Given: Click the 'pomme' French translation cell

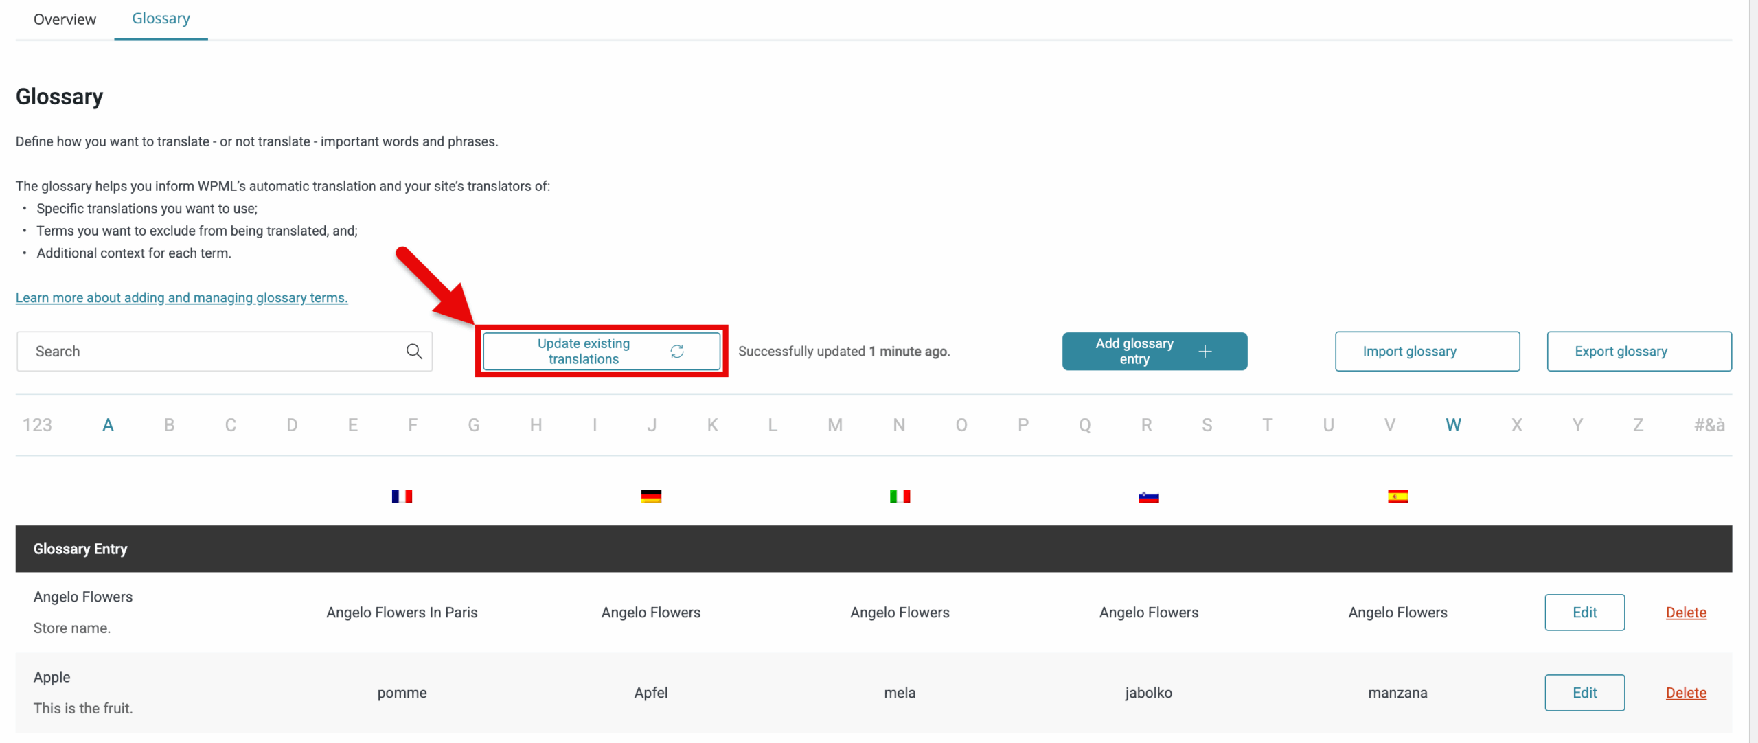Looking at the screenshot, I should pyautogui.click(x=402, y=693).
